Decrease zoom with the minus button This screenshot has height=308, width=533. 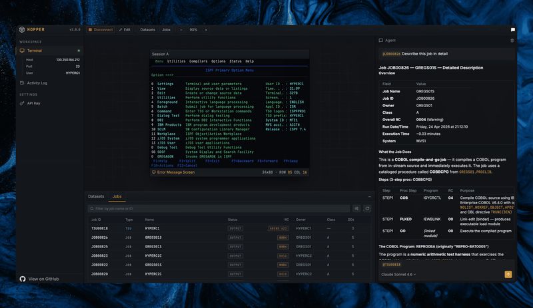[181, 30]
